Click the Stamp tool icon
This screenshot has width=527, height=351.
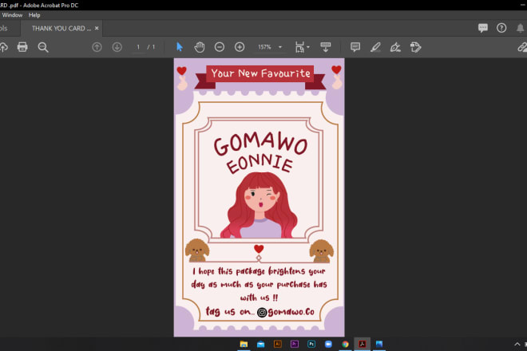pyautogui.click(x=415, y=47)
